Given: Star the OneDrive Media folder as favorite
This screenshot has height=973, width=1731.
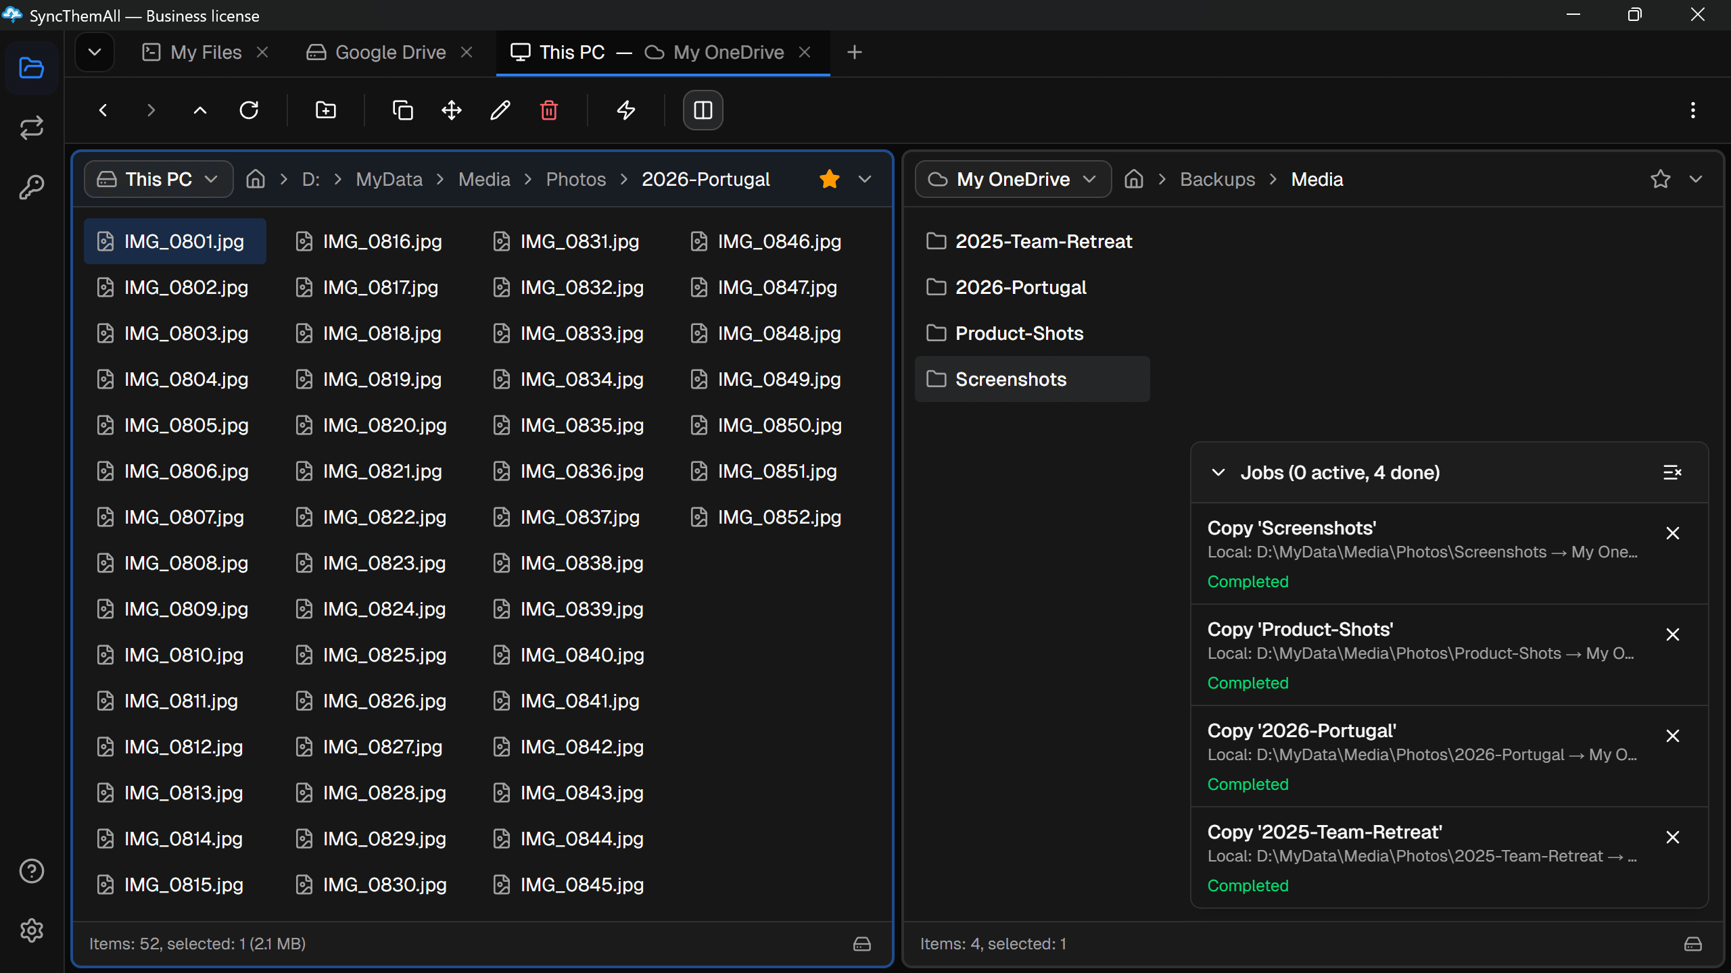Looking at the screenshot, I should 1661,179.
